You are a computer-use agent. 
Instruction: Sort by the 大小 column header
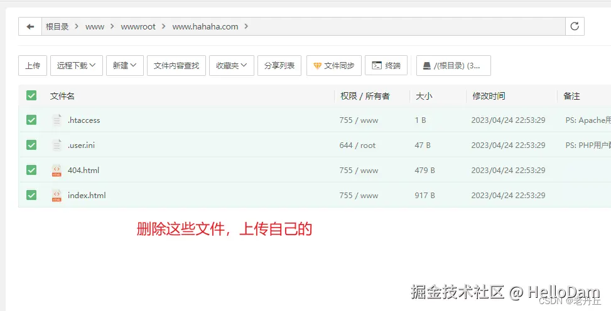point(424,96)
